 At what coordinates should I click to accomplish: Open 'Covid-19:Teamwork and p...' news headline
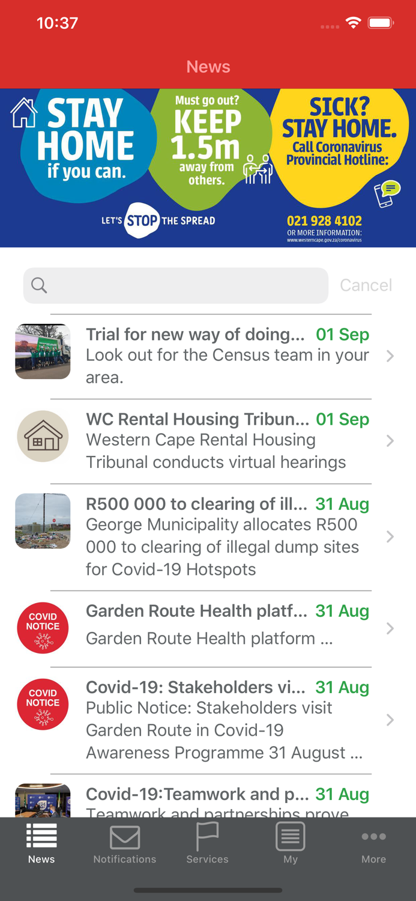(x=197, y=794)
